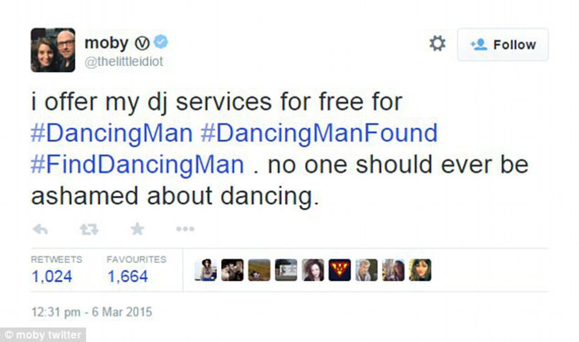This screenshot has height=342, width=579.
Task: Open the #DancingManFound hashtag
Action: pyautogui.click(x=319, y=134)
